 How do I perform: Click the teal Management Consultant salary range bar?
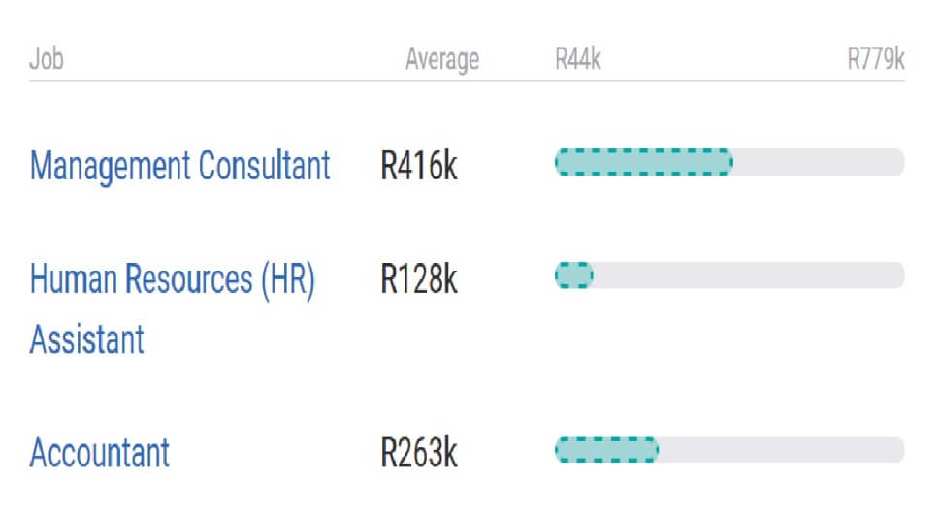pos(644,162)
